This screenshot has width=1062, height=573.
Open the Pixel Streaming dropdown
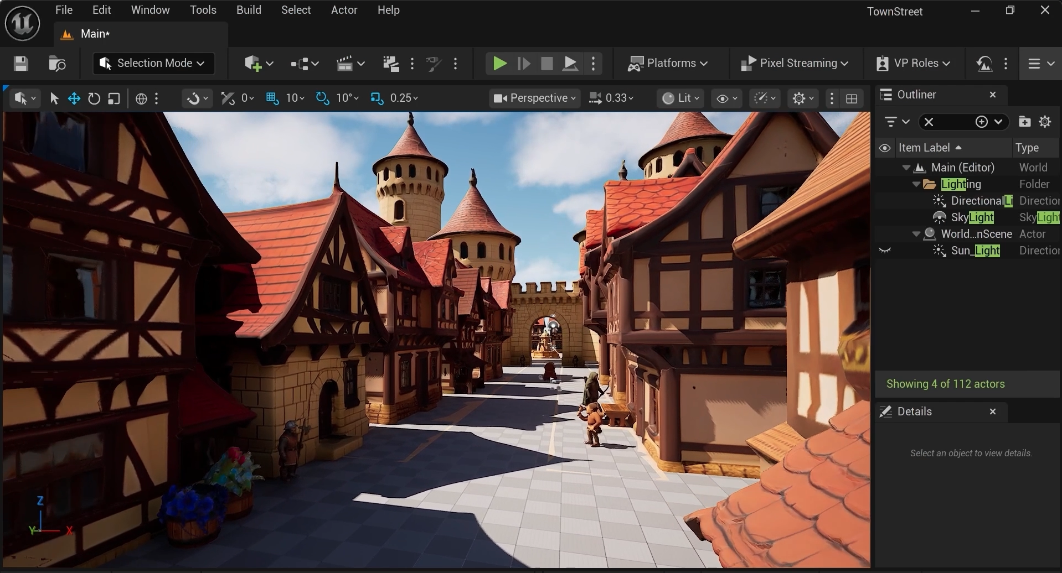[x=795, y=64]
